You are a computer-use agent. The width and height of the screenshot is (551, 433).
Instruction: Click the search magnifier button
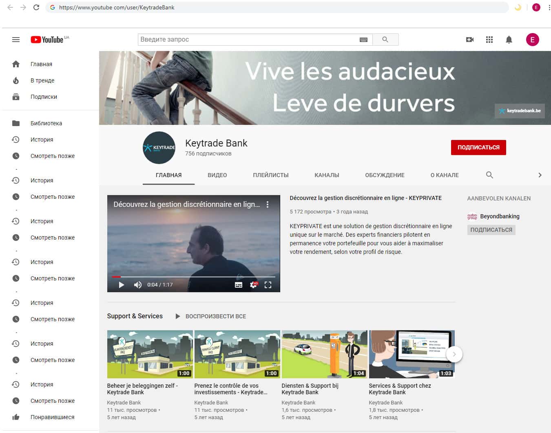[385, 40]
